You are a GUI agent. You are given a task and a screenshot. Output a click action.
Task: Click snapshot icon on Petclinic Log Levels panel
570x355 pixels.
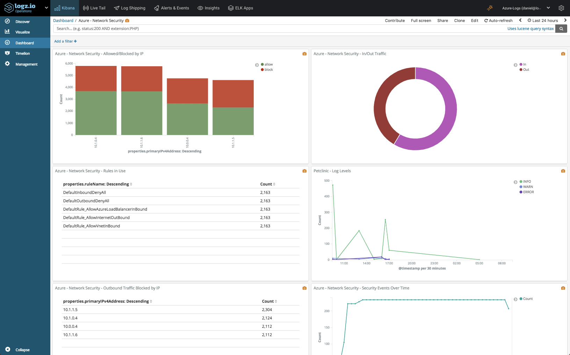coord(563,171)
